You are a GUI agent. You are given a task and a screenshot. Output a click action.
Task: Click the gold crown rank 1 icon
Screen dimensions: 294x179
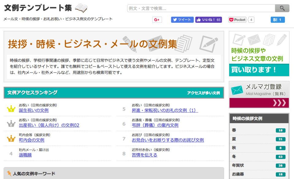click(11, 109)
